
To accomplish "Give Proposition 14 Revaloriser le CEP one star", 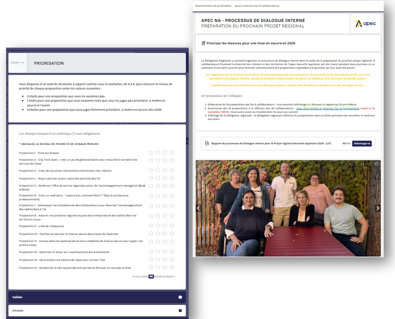I will click(151, 267).
